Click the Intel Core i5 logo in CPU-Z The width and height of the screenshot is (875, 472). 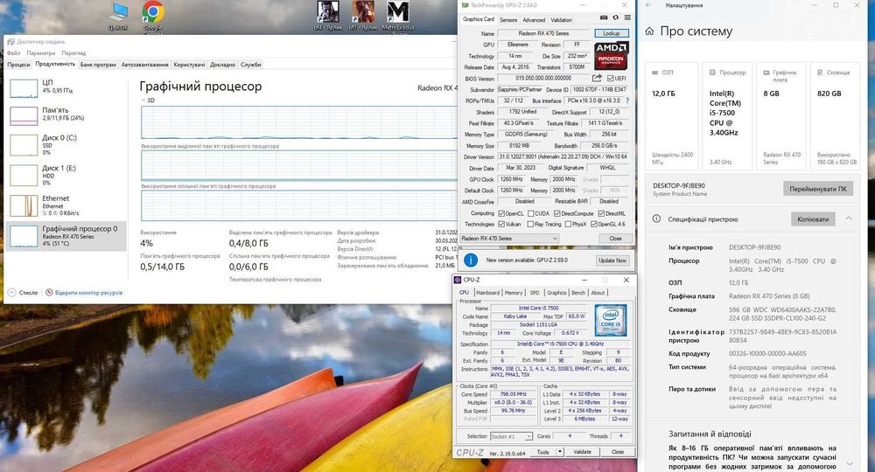pos(611,320)
